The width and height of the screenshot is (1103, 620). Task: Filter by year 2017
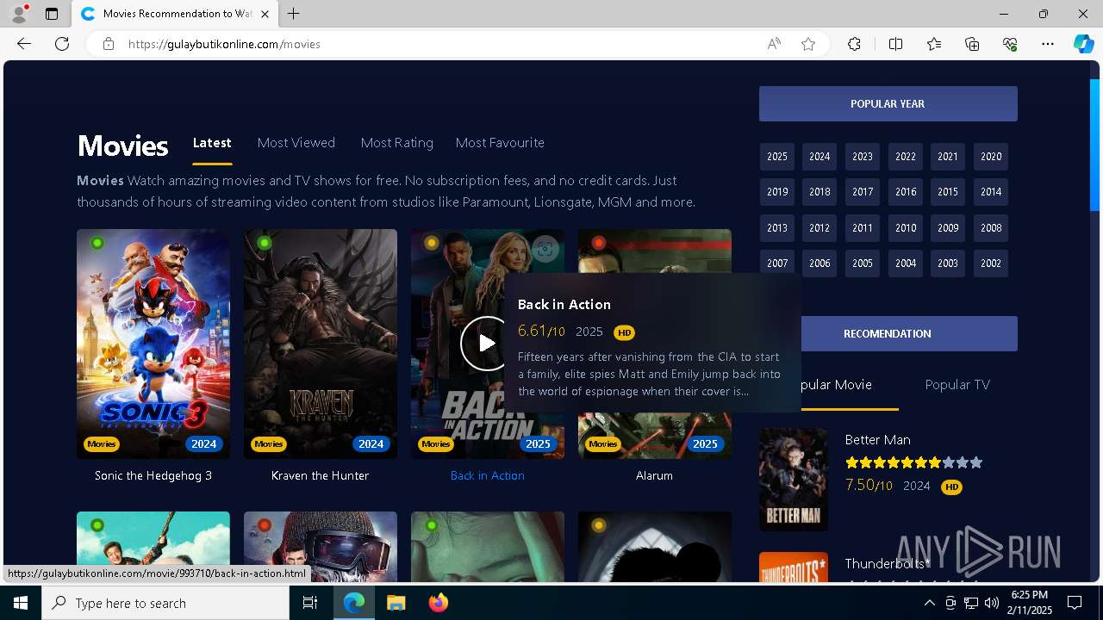[x=863, y=192]
